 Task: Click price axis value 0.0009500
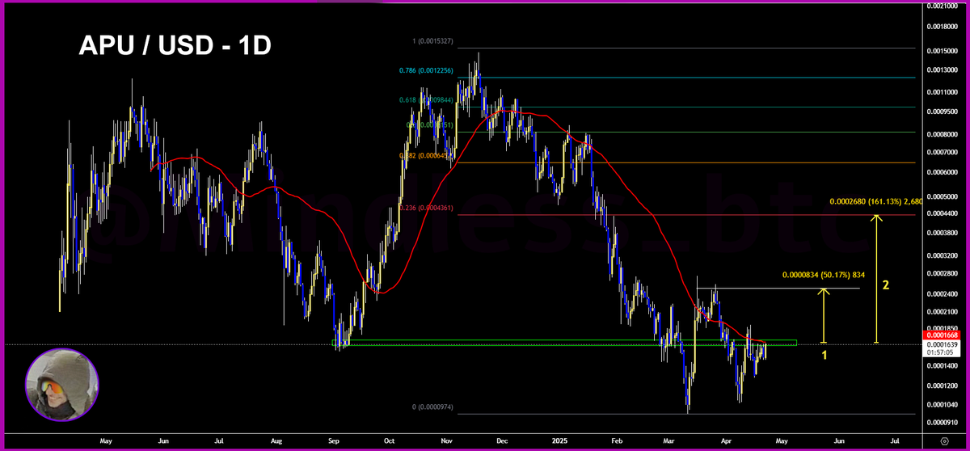coord(943,113)
